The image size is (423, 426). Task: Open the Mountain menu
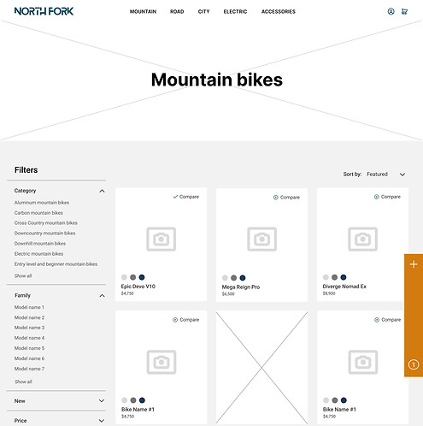click(x=143, y=12)
